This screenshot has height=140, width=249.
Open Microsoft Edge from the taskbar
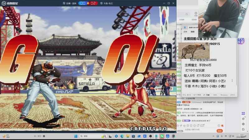[x=122, y=136]
